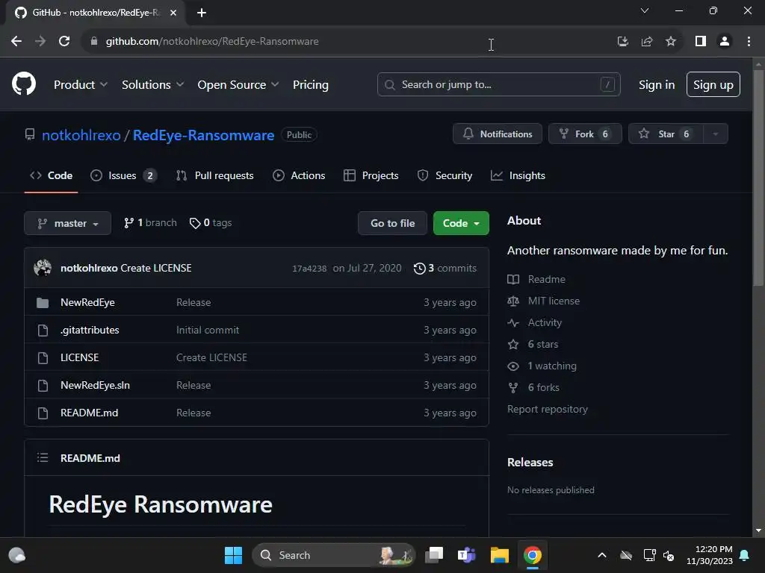Show hidden system tray icons

[602, 555]
